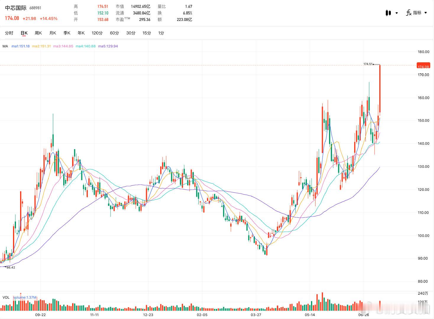Click the low price 152.10
Viewport: 434px width, 319px height.
click(x=103, y=13)
